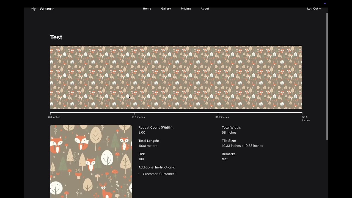This screenshot has width=352, height=198.
Task: Click the Weaver logo icon
Action: point(34,9)
